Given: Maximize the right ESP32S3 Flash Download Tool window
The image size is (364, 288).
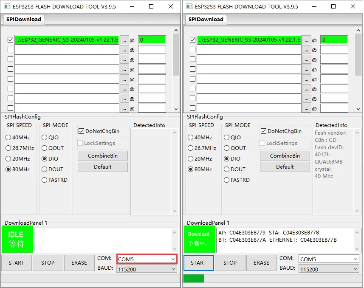Looking at the screenshot, I should tap(333, 7).
